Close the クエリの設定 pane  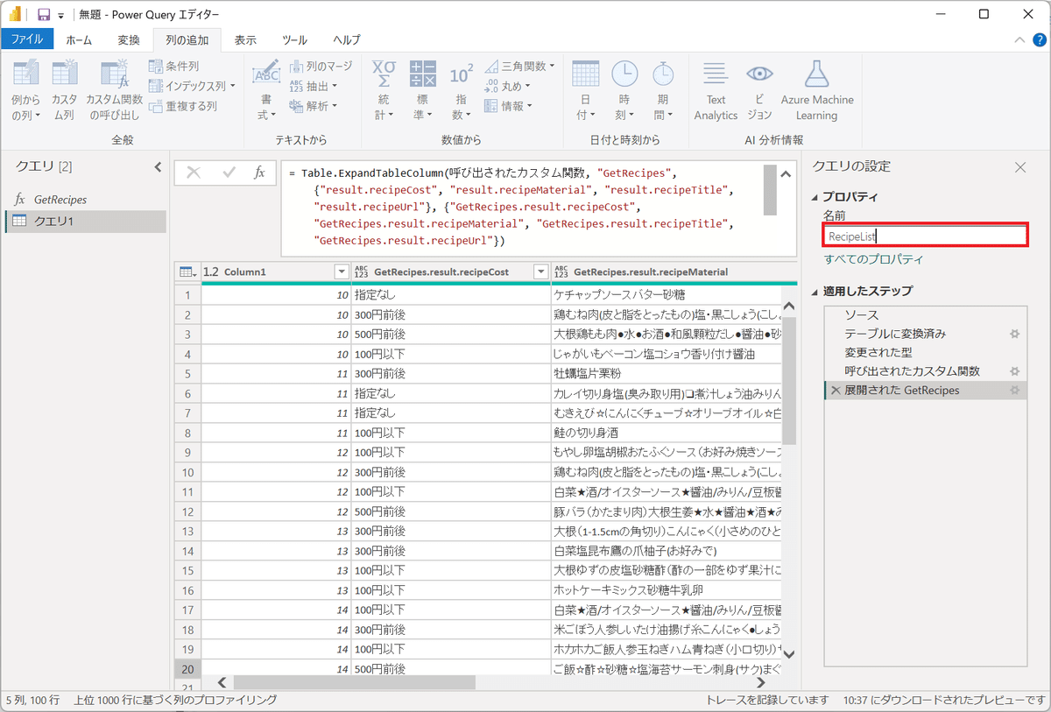click(x=1020, y=167)
